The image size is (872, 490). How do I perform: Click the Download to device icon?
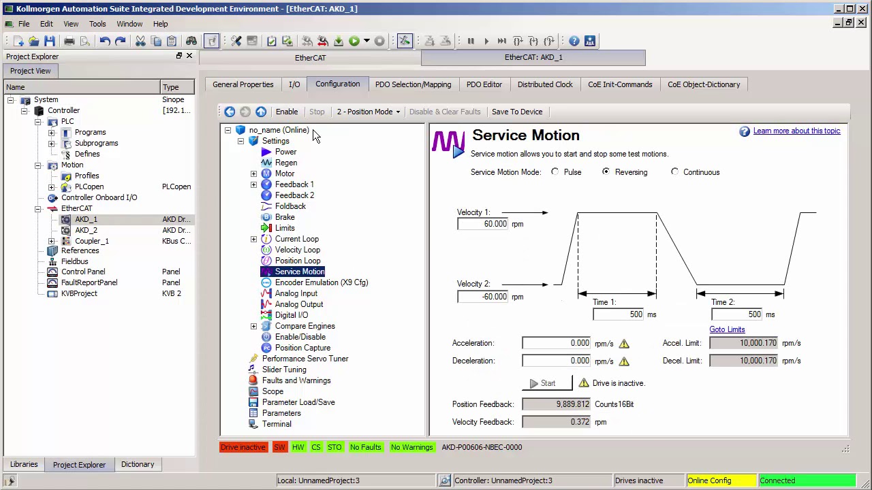coord(338,41)
